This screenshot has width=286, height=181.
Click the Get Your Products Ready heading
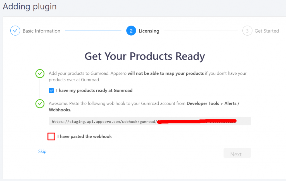pos(145,56)
